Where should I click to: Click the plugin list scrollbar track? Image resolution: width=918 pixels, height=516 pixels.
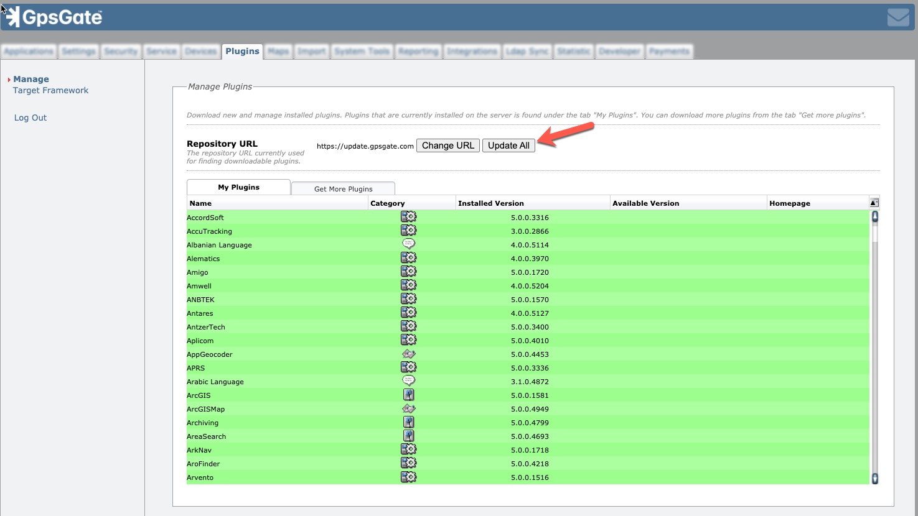pos(874,348)
